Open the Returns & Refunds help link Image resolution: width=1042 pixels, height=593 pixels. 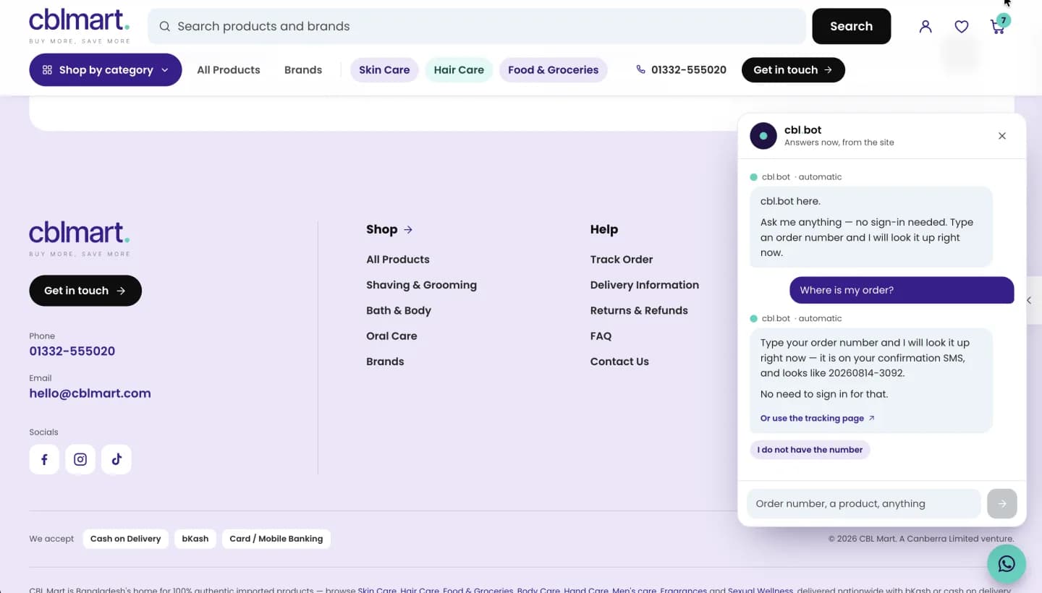639,310
